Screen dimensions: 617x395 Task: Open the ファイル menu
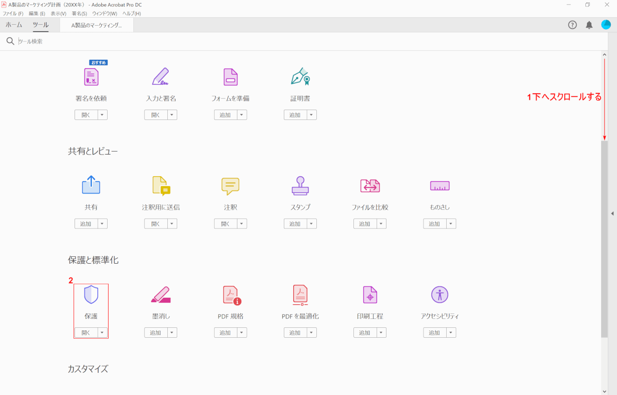click(x=13, y=13)
